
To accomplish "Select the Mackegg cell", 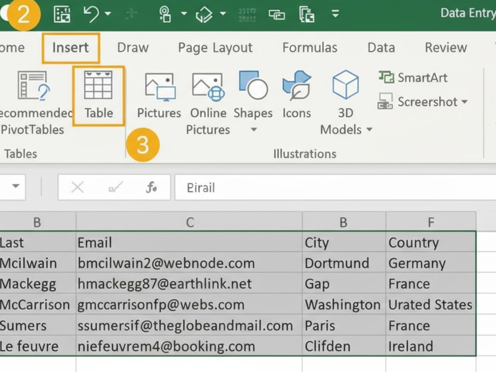I will (x=38, y=284).
